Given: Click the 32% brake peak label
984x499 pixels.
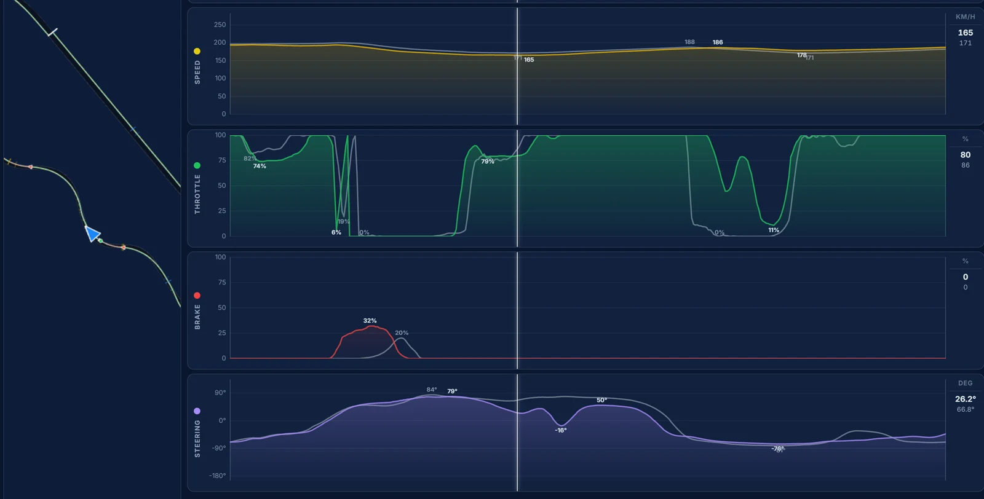Looking at the screenshot, I should pos(370,321).
